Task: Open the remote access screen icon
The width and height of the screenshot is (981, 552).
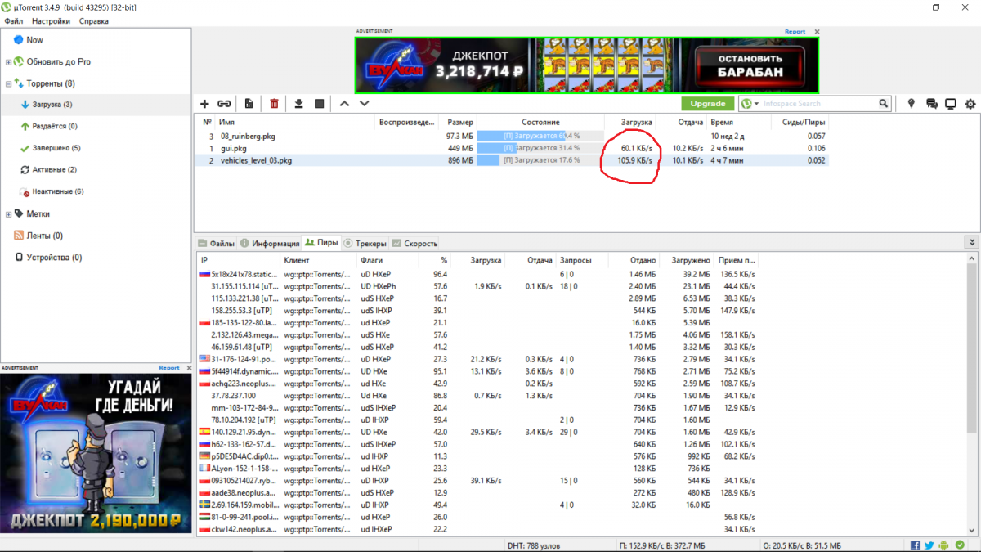Action: 951,104
